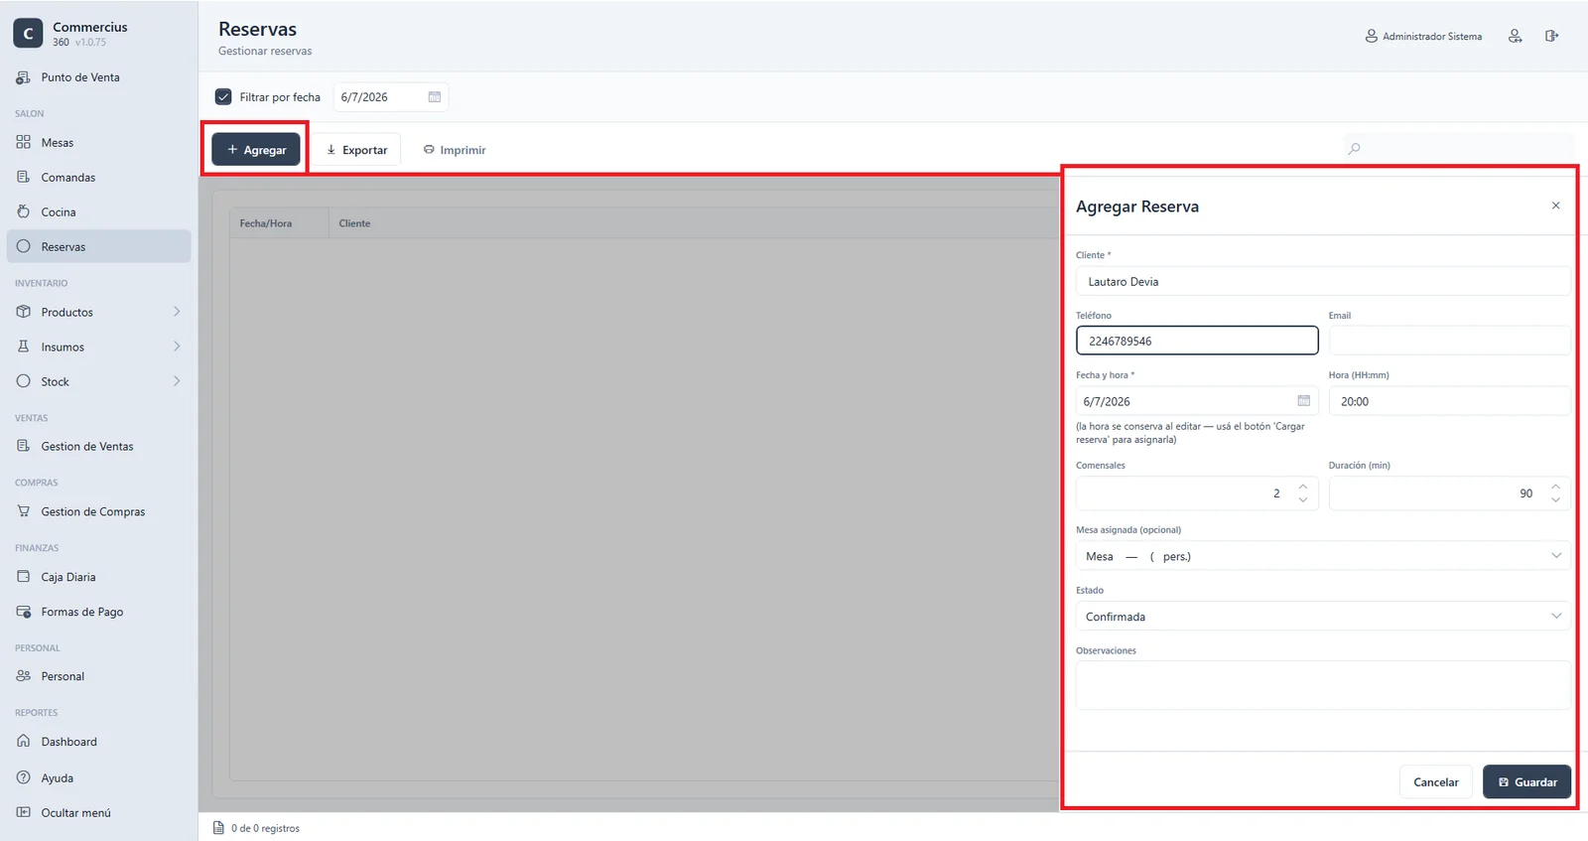Image resolution: width=1588 pixels, height=841 pixels.
Task: Expand the Productos submenu chevron
Action: (177, 312)
